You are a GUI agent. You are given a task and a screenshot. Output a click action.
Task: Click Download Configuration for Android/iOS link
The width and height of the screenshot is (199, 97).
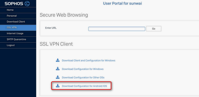pos(84,86)
